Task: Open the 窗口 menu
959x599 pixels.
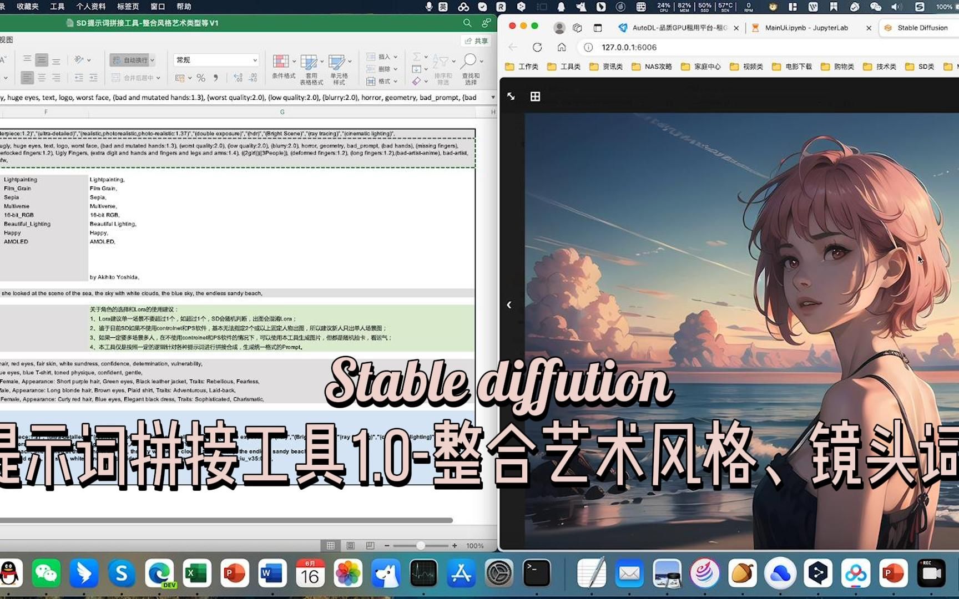Action: 158,7
